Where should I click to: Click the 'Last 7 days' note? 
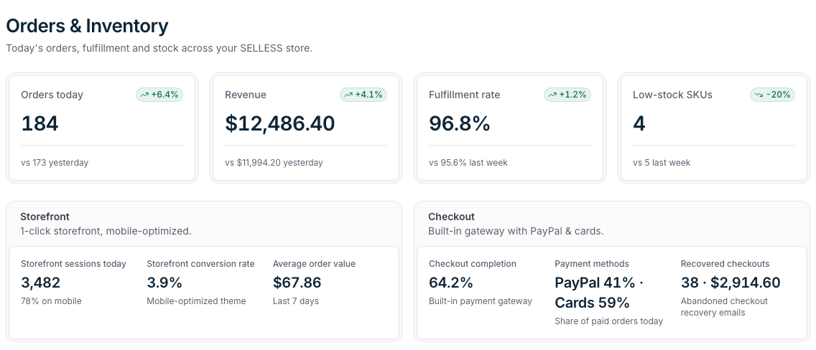[296, 301]
